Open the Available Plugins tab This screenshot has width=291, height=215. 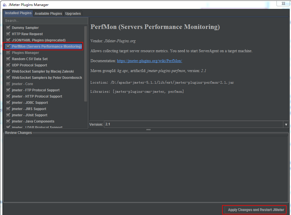click(x=48, y=14)
